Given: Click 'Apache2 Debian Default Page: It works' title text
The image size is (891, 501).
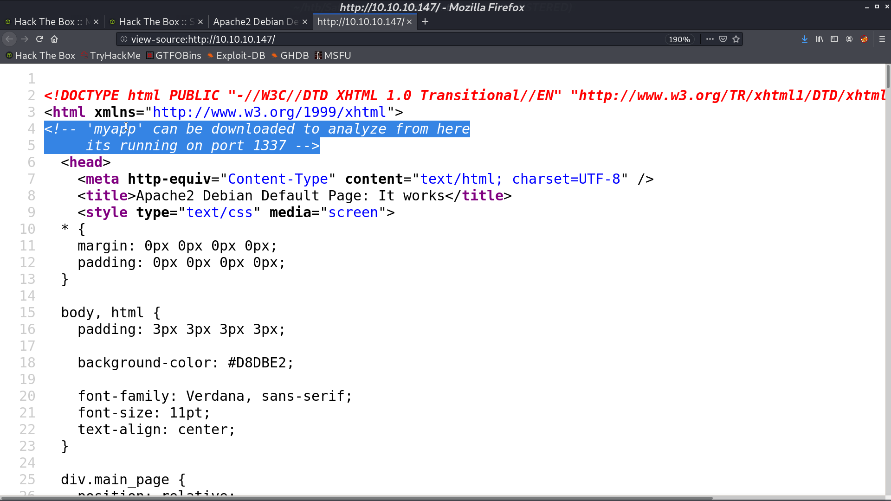Looking at the screenshot, I should [291, 196].
